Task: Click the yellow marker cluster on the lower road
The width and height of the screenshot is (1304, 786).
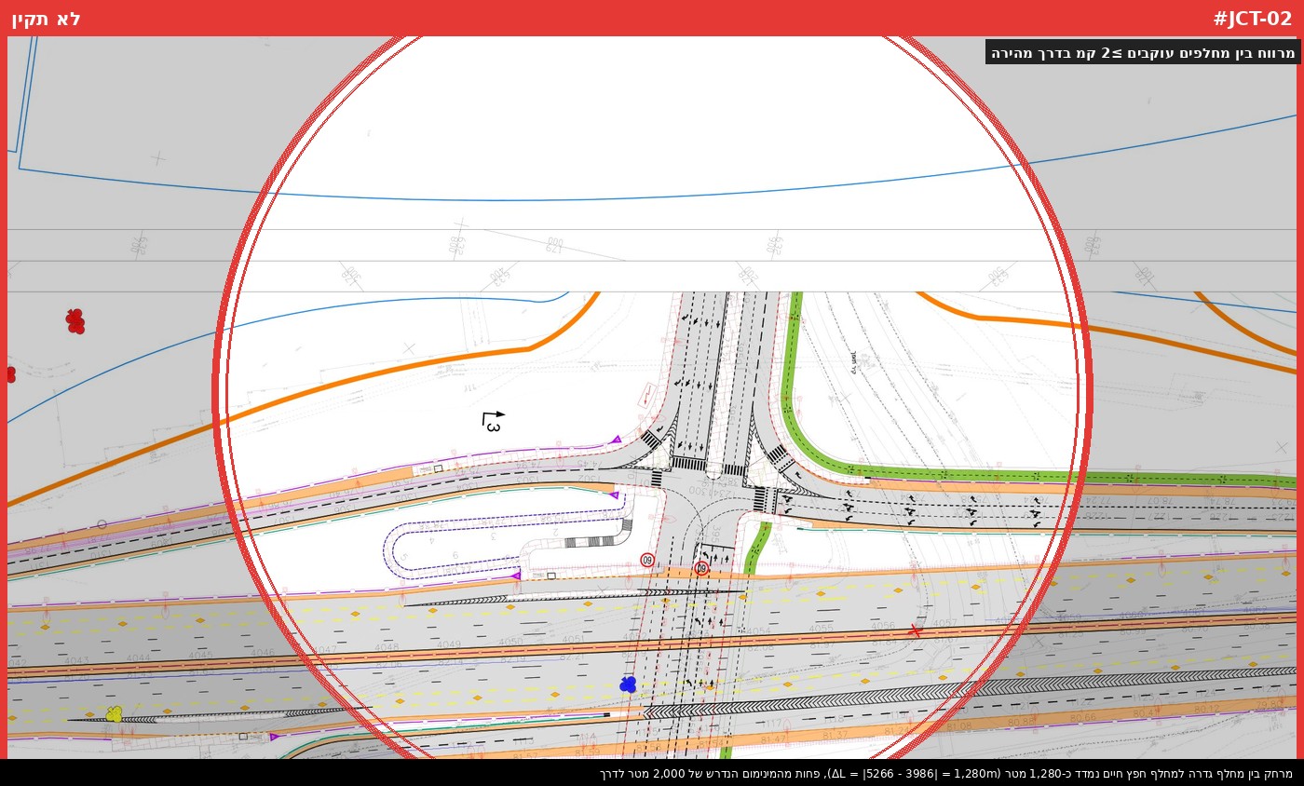Action: click(114, 714)
